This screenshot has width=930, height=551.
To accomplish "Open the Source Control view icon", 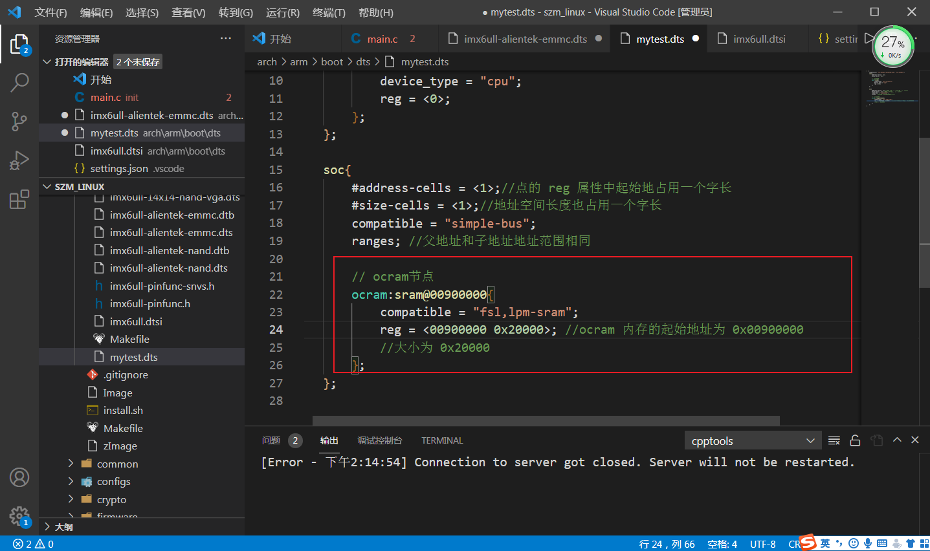I will point(19,121).
